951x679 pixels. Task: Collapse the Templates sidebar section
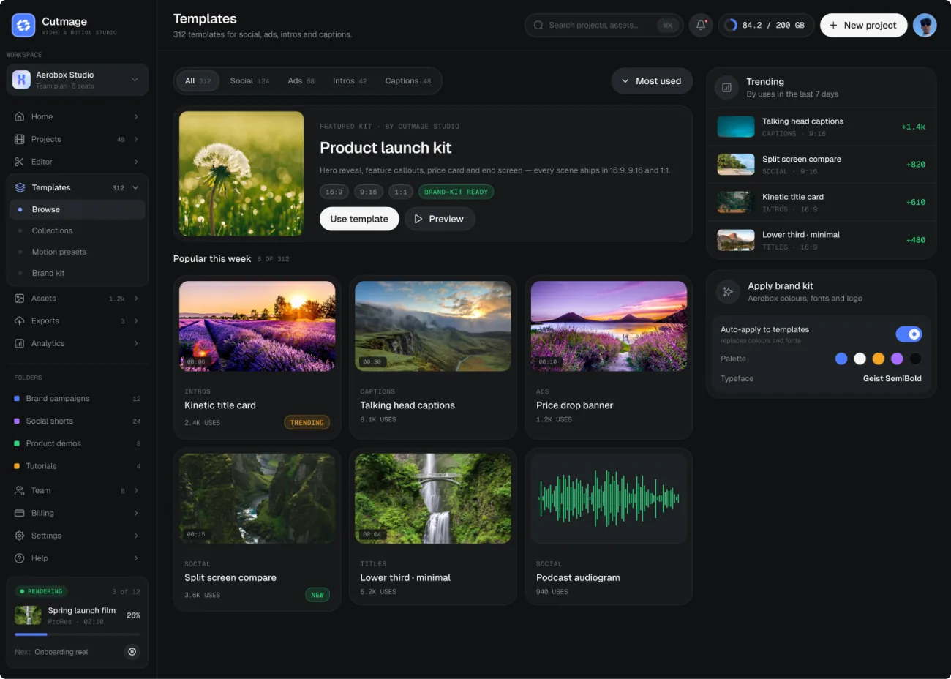[x=135, y=188]
